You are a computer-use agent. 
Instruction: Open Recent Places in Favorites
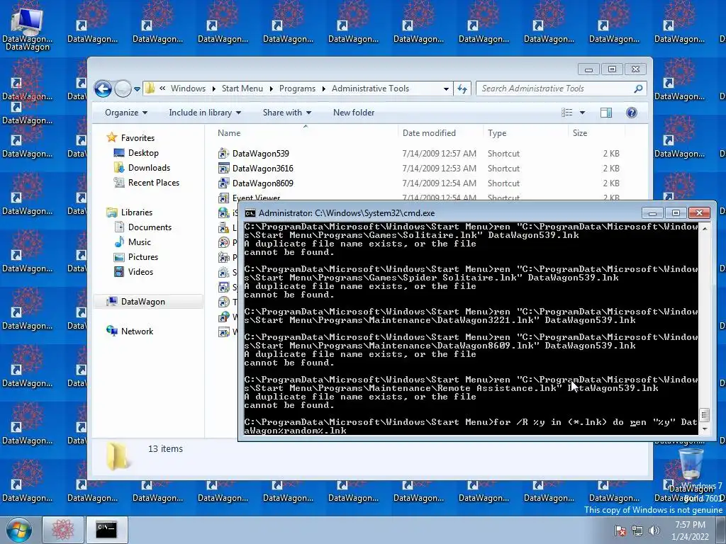pos(154,182)
